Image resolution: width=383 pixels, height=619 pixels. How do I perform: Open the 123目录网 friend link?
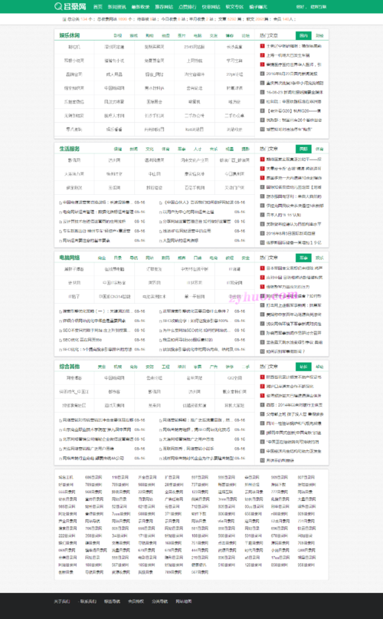point(200,492)
